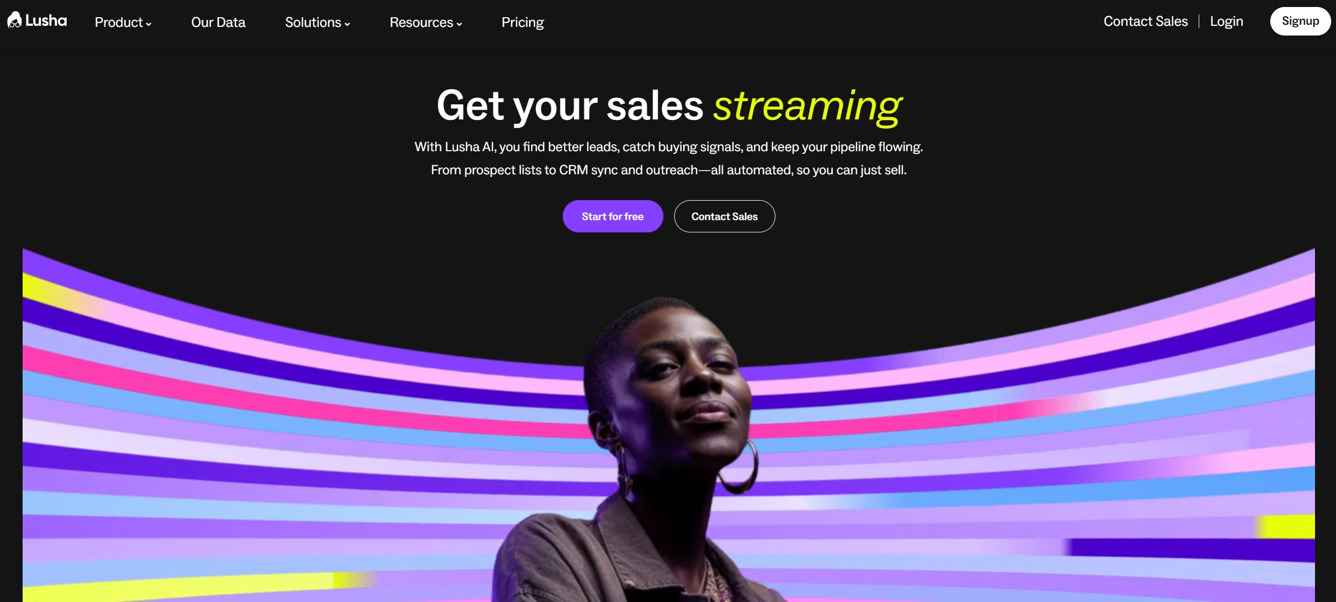The height and width of the screenshot is (602, 1336).
Task: Click the Solutions menu label
Action: (x=313, y=22)
